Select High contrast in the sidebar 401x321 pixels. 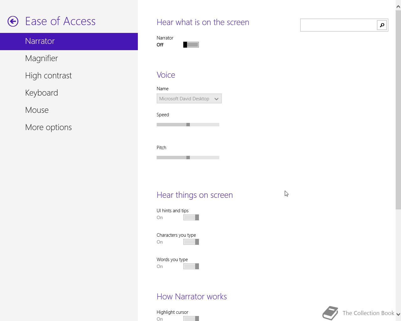[x=48, y=76]
